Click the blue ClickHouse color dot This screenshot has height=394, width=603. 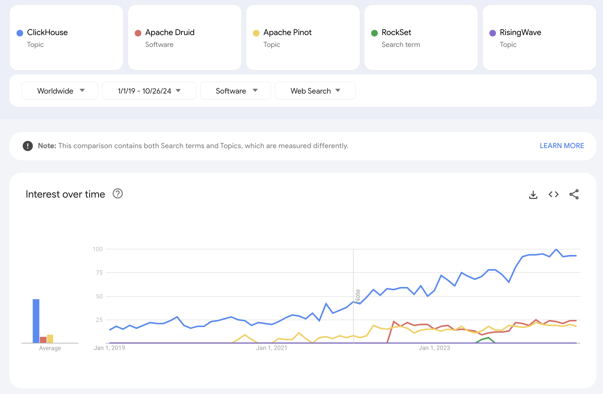[x=20, y=33]
